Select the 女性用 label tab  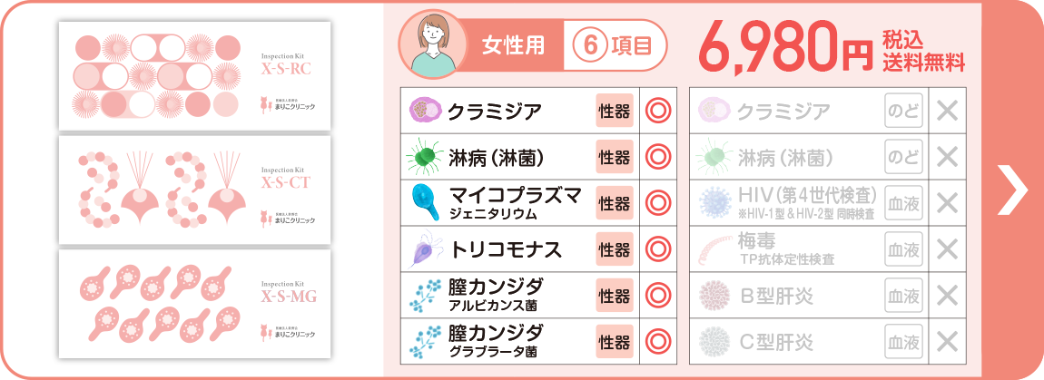[x=513, y=44]
